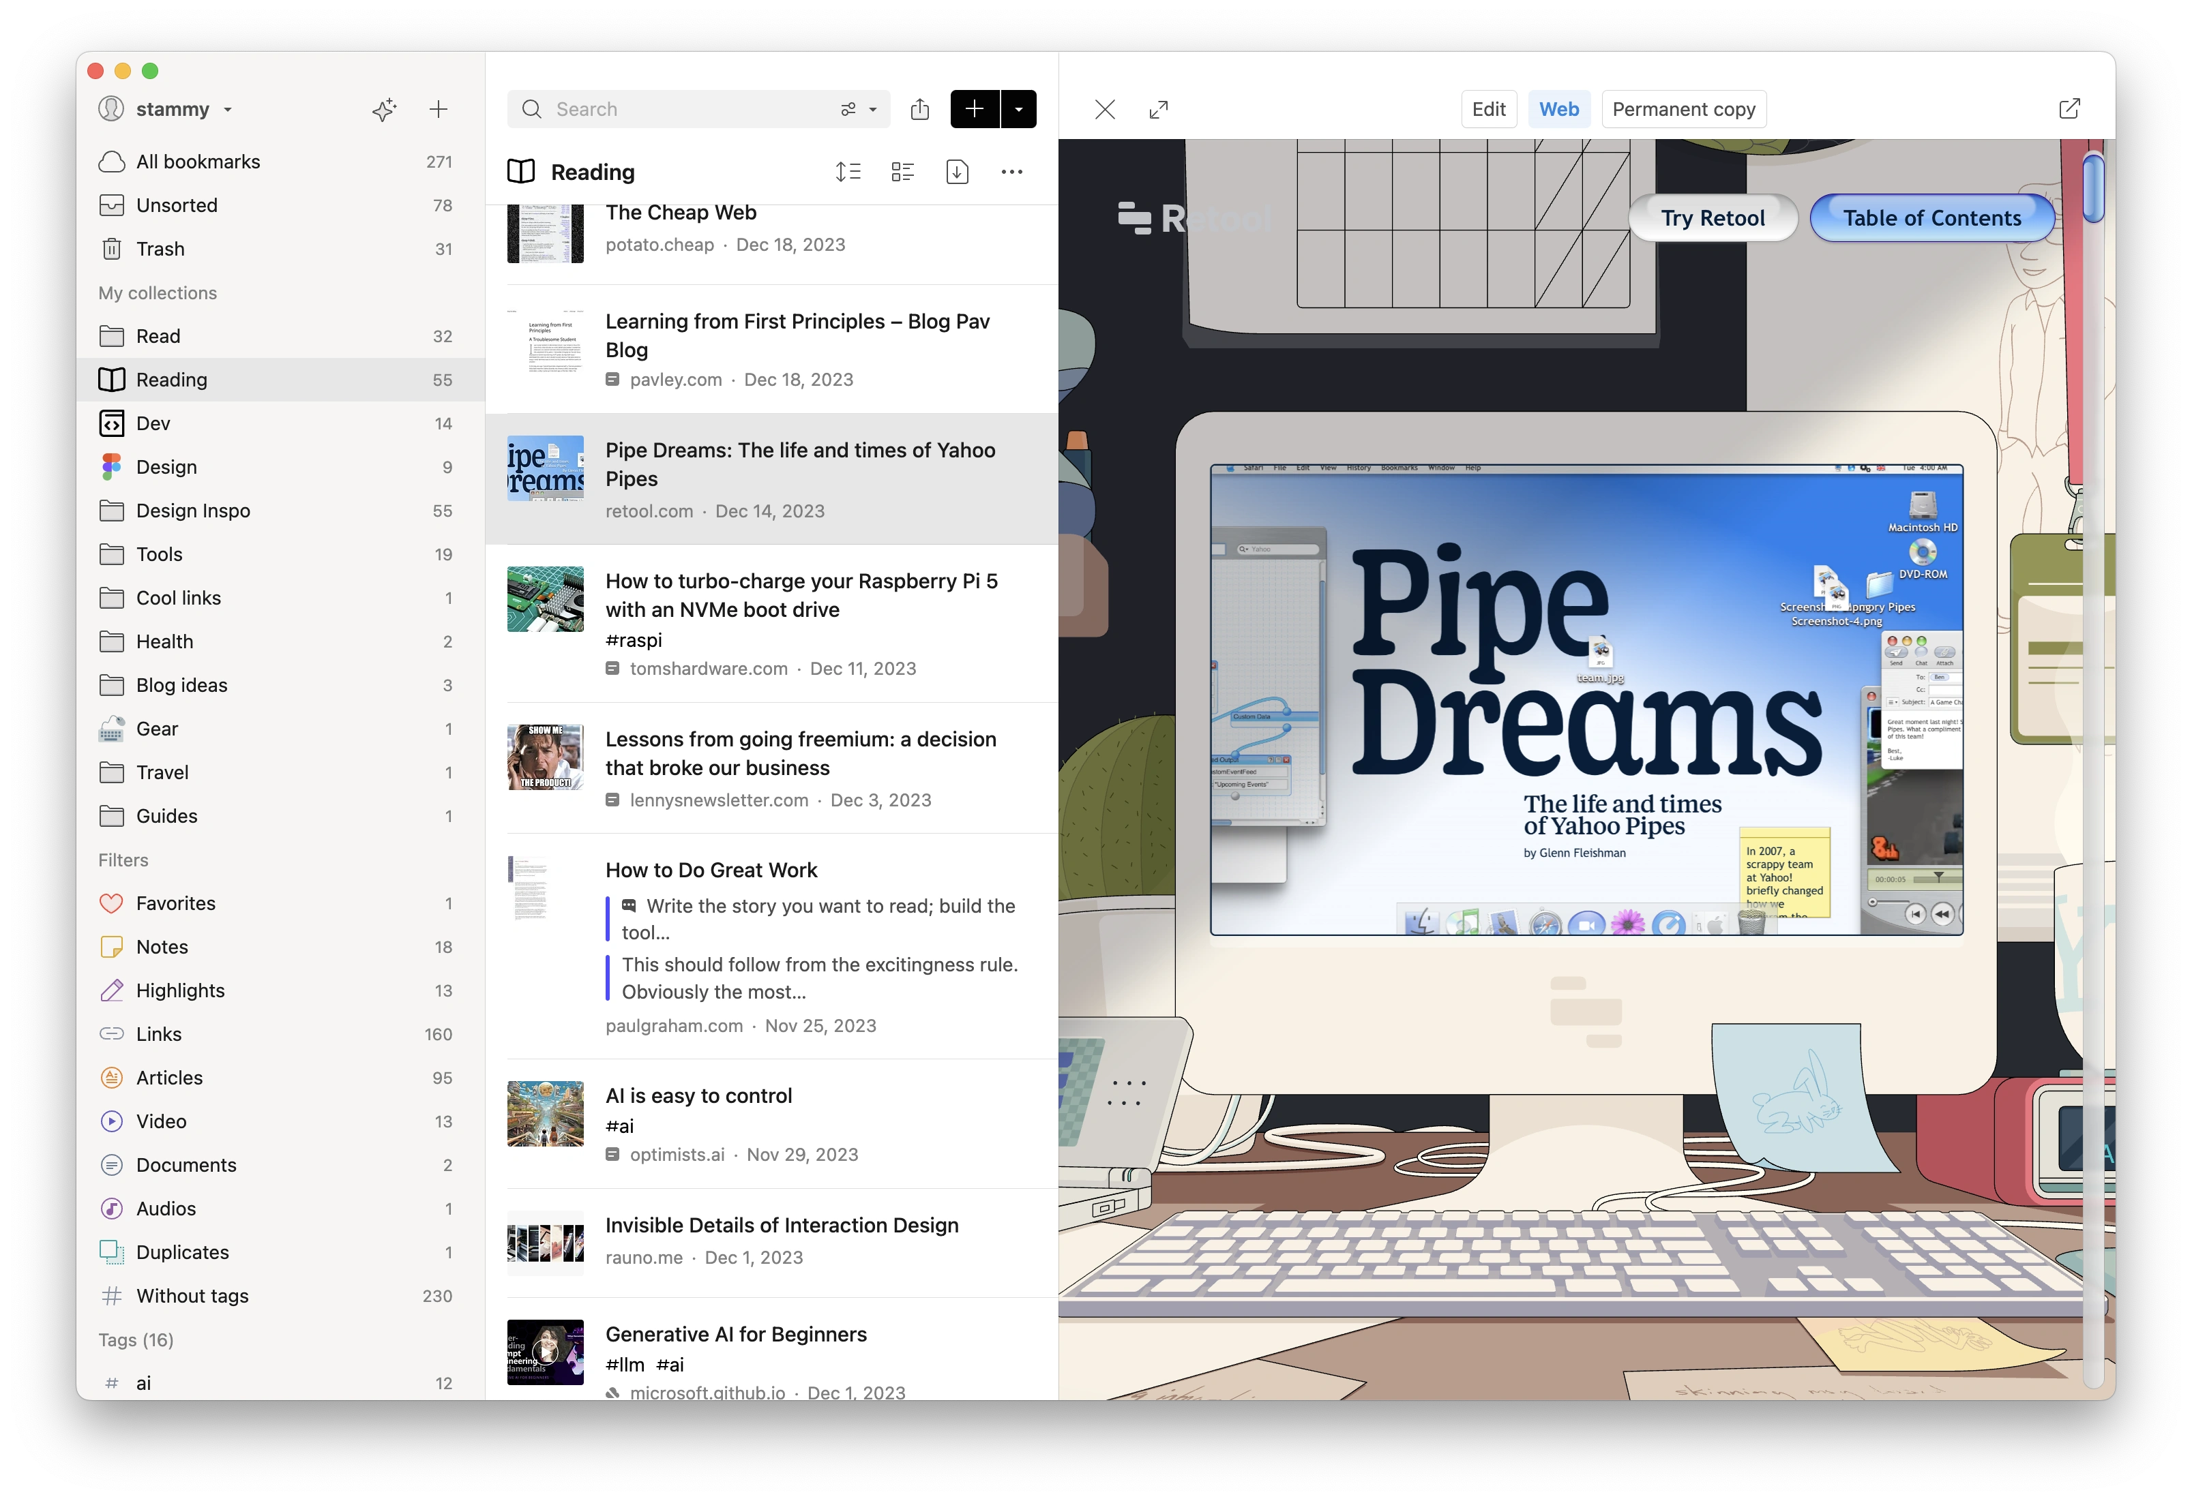Image resolution: width=2192 pixels, height=1501 pixels.
Task: Filter by Documents
Action: pos(280,1164)
